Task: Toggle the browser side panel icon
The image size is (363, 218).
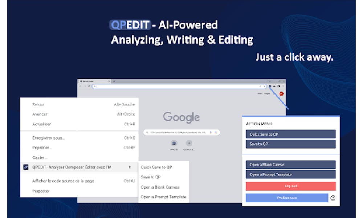Action: coord(278,86)
